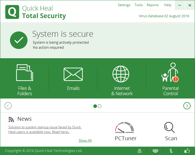Start a Scan with magnifier icon
Image resolution: width=195 pixels, height=155 pixels.
[x=171, y=131]
